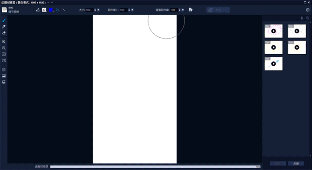Click the delete trash icon above the gallery
312x170 pixels.
click(x=302, y=18)
